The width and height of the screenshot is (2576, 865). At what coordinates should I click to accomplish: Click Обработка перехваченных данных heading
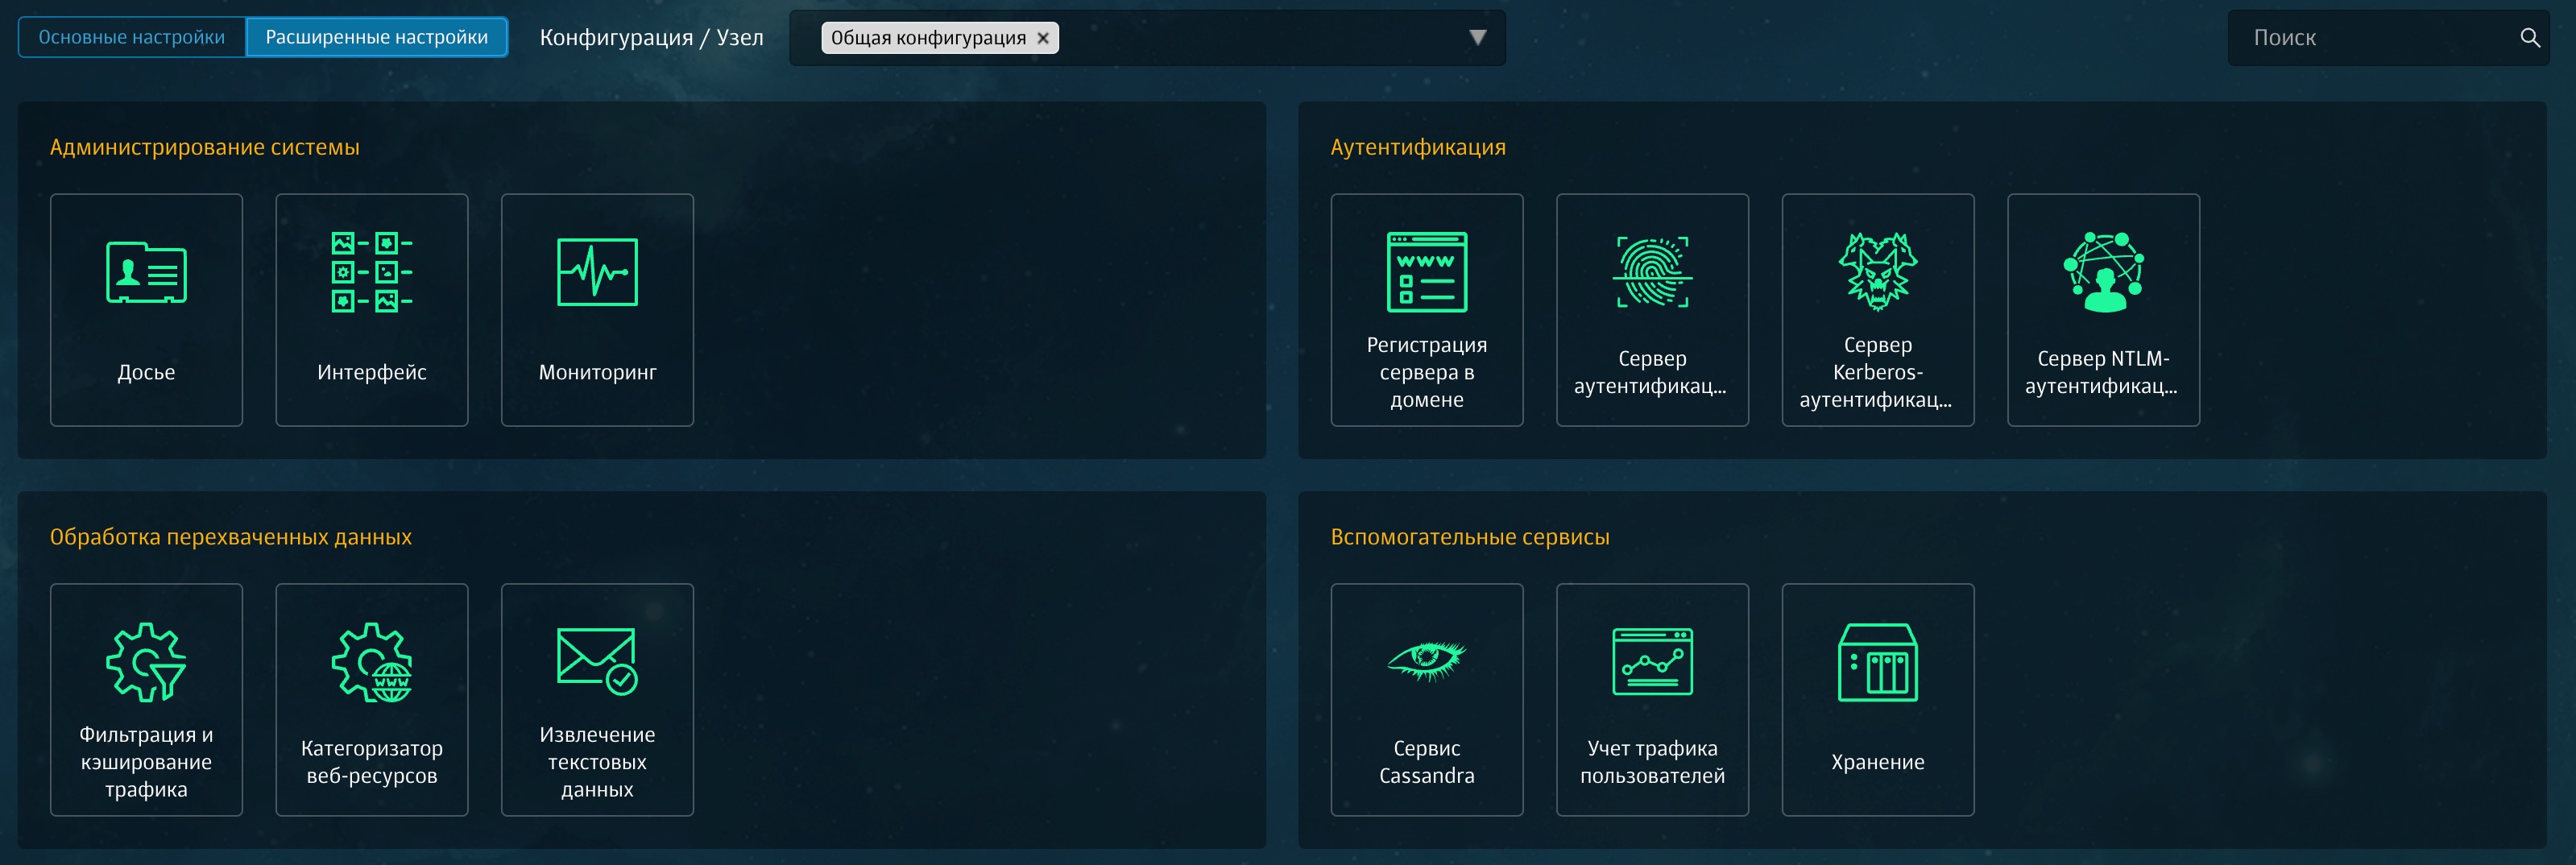pos(231,537)
